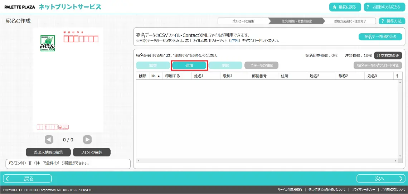
Task: Click the 印刷する column header
Action: coord(173,76)
